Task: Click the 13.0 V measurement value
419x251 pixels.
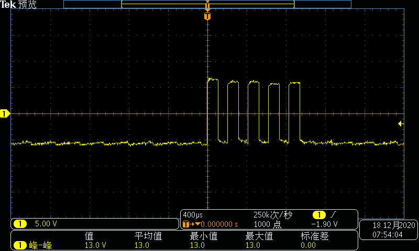Action: 95,245
